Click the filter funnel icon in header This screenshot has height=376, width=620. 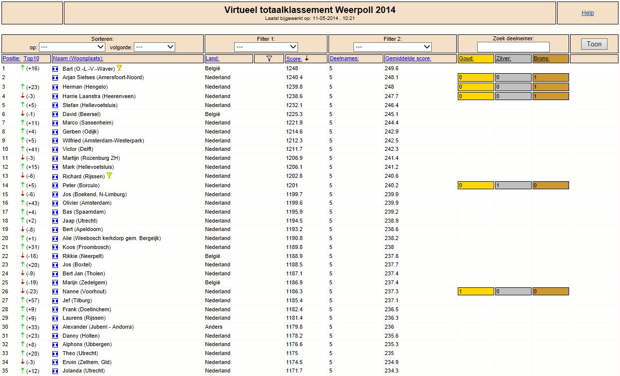(x=269, y=59)
